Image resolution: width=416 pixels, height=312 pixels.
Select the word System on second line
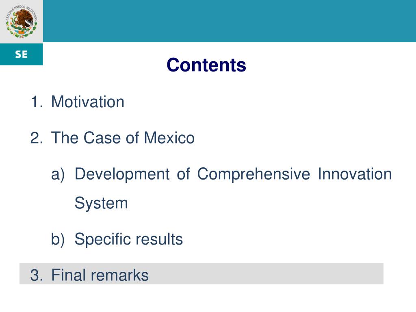[101, 204]
